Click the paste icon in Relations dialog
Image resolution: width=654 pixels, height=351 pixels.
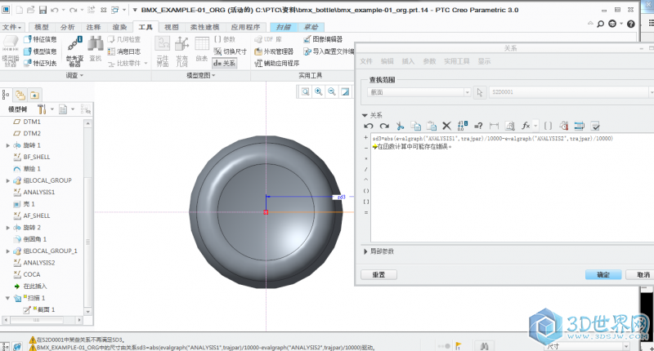click(432, 126)
